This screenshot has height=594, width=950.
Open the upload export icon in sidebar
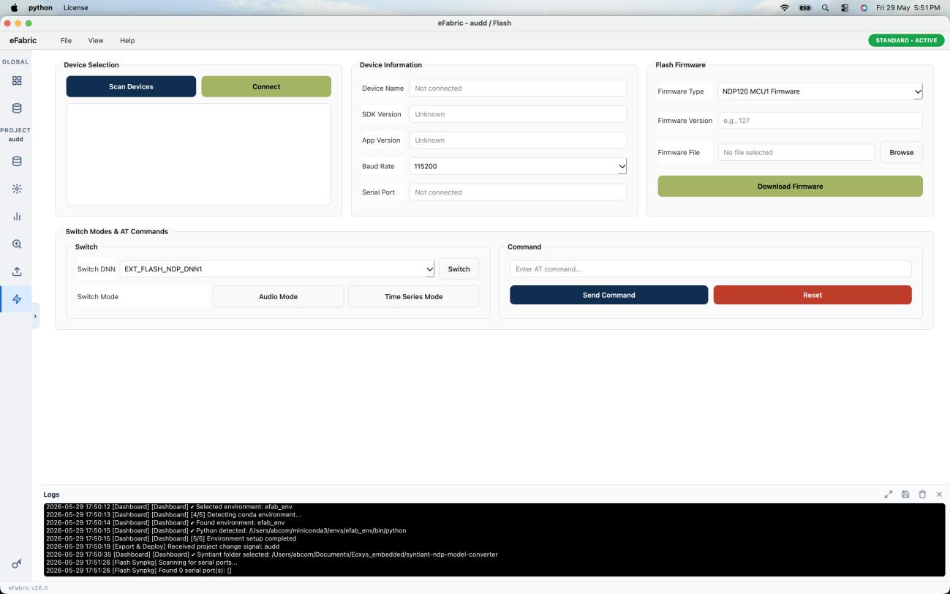17,271
